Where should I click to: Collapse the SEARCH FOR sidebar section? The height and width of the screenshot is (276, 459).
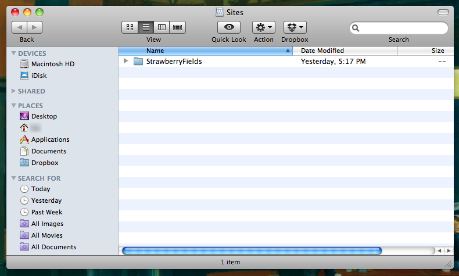13,178
